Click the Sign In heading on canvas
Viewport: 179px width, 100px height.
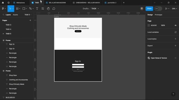click(x=78, y=61)
